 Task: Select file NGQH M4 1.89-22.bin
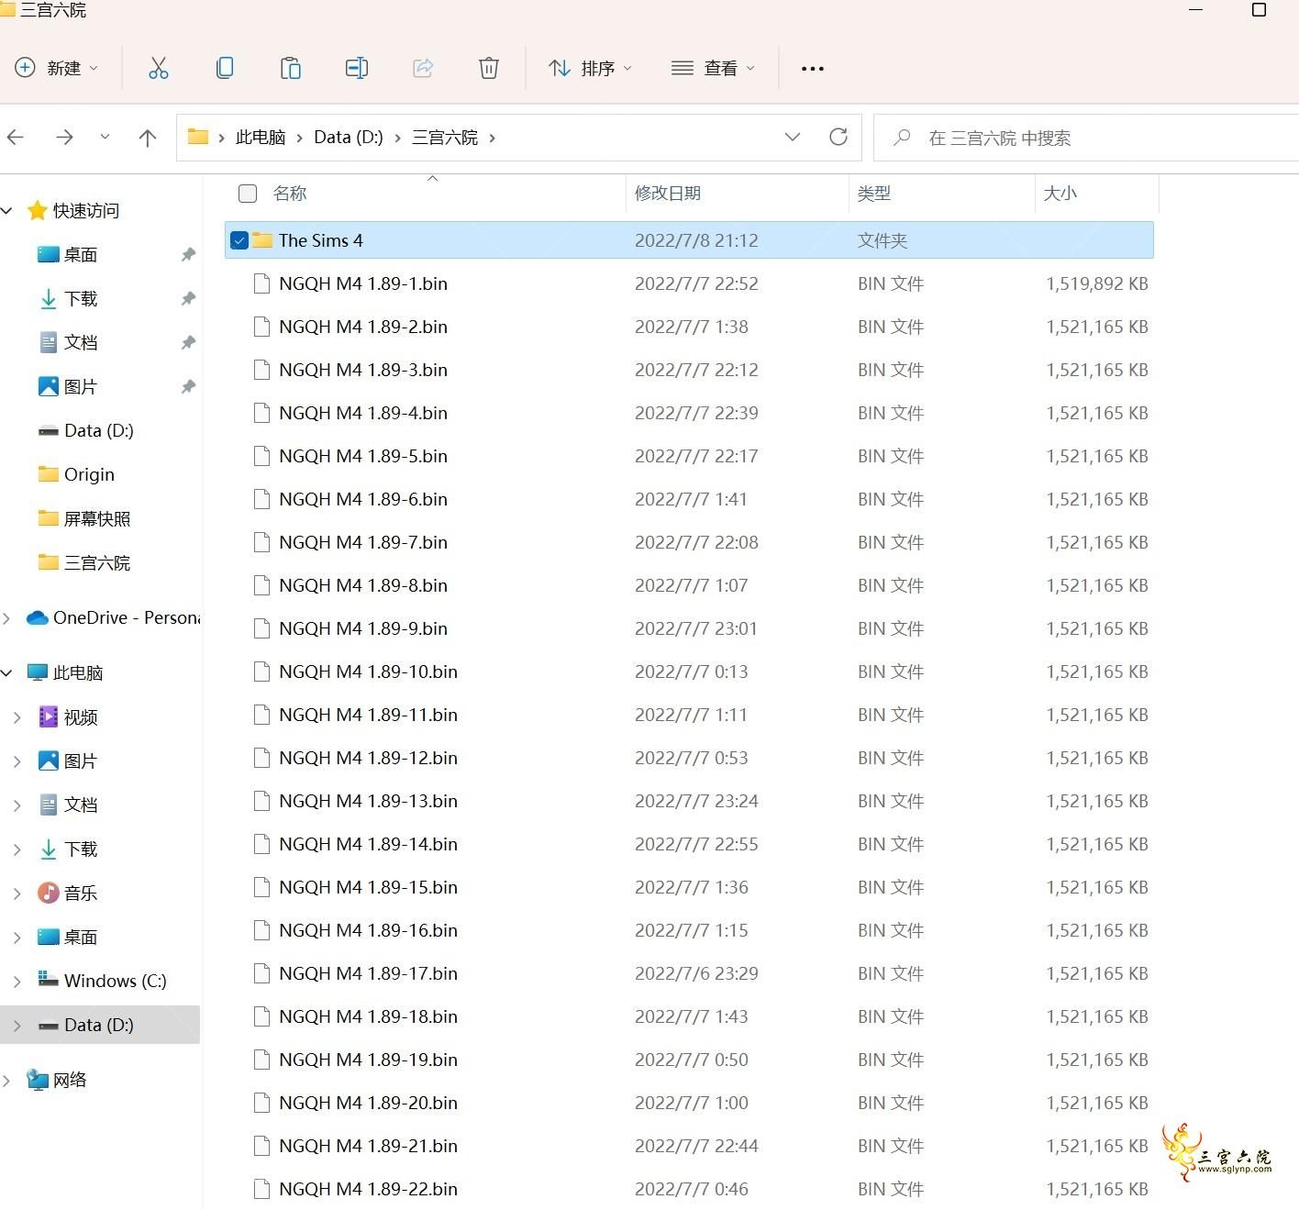pos(368,1189)
